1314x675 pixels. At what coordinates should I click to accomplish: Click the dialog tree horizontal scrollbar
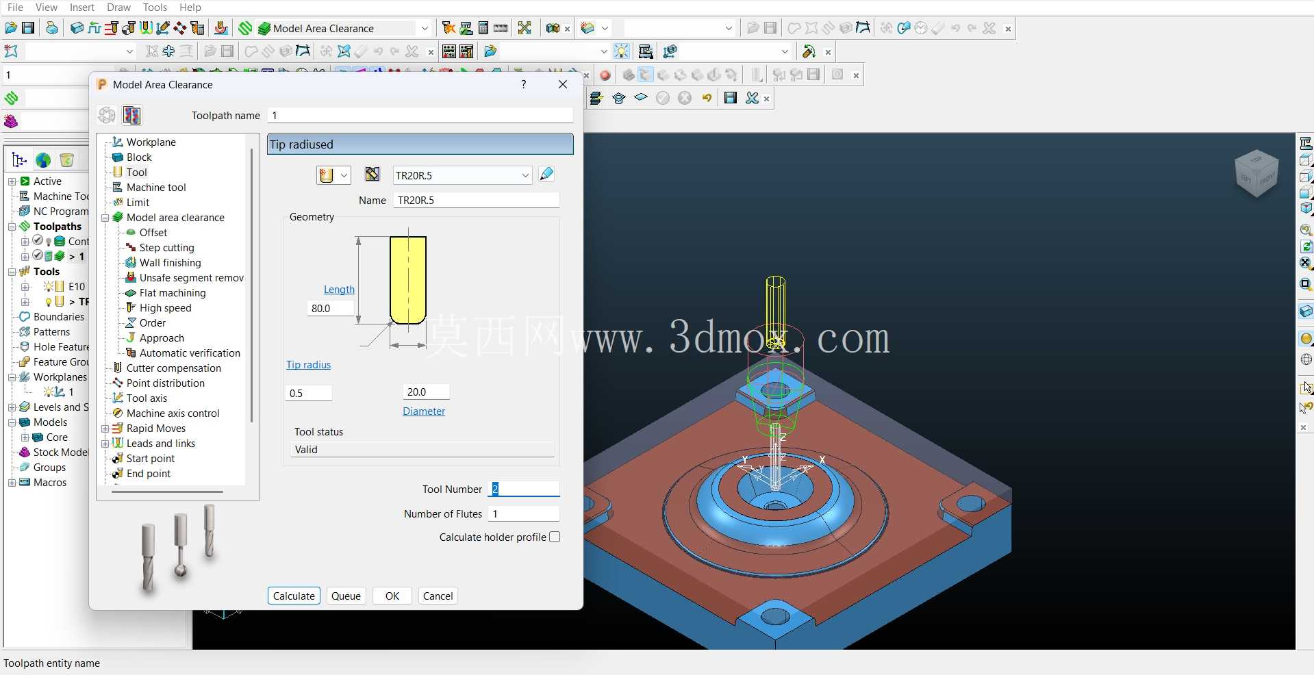tap(167, 491)
